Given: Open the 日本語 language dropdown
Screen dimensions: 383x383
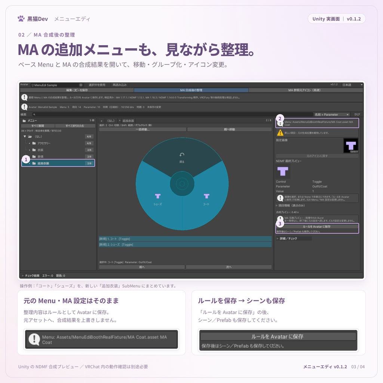Looking at the screenshot, I should click(352, 85).
